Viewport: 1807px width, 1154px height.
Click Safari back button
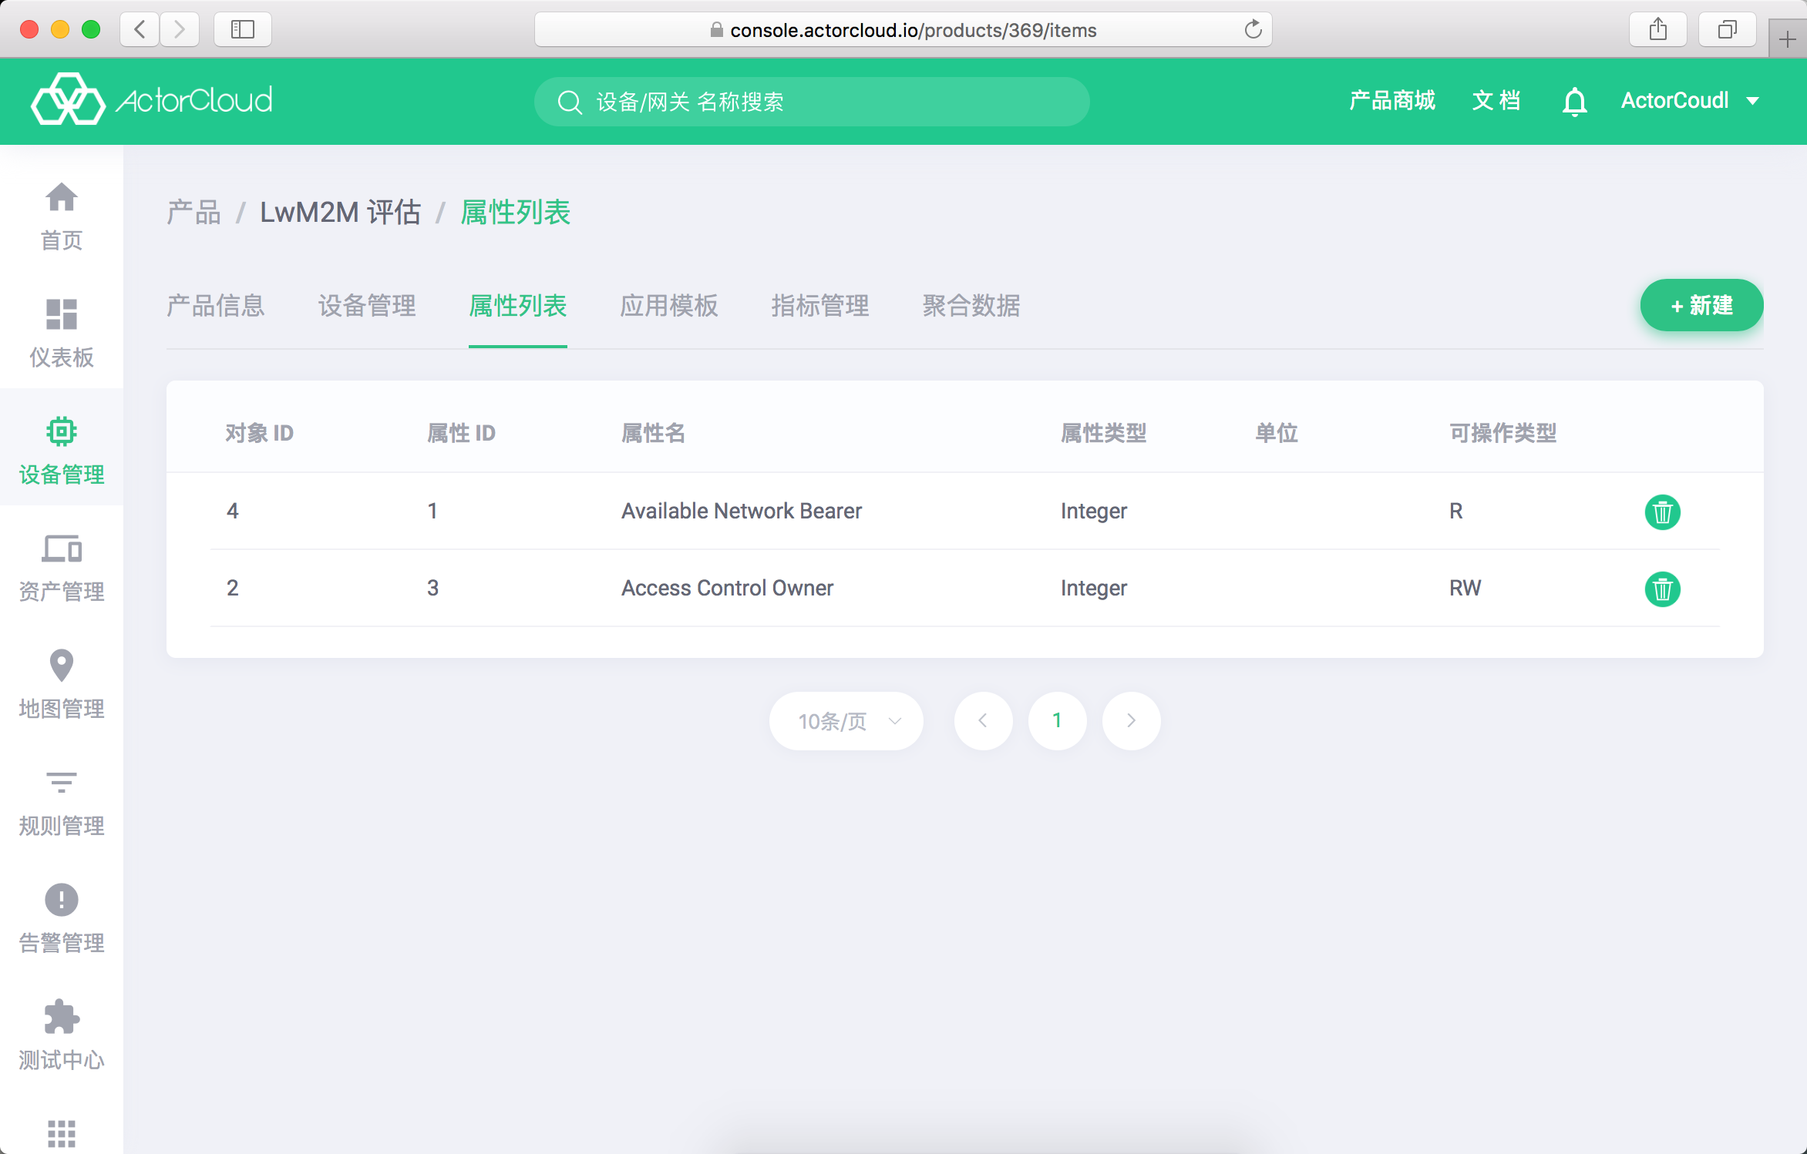coord(140,29)
